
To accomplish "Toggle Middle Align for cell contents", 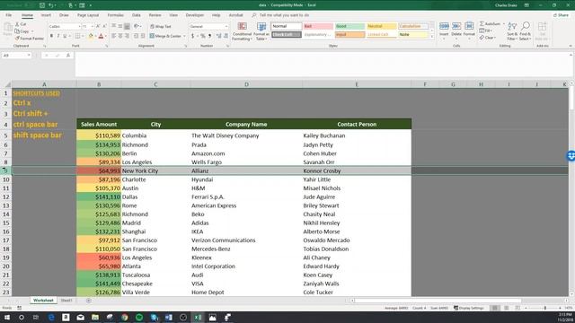I will 120,26.
